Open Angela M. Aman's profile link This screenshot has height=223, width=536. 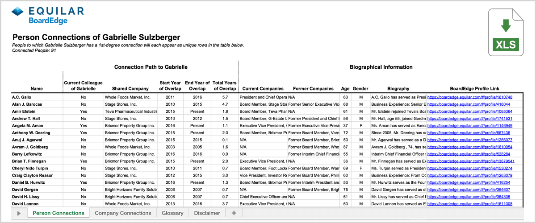click(x=470, y=125)
